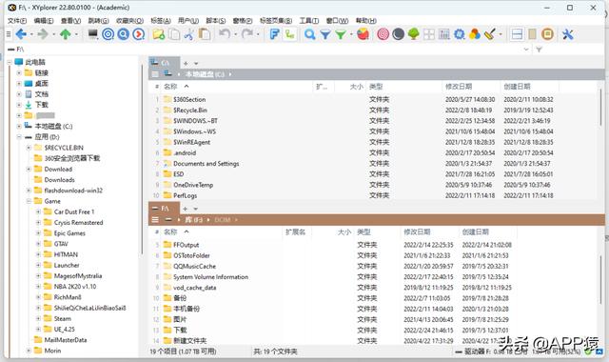Toggle the preview pane beige panel icon
The height and width of the screenshot is (362, 609).
click(532, 34)
